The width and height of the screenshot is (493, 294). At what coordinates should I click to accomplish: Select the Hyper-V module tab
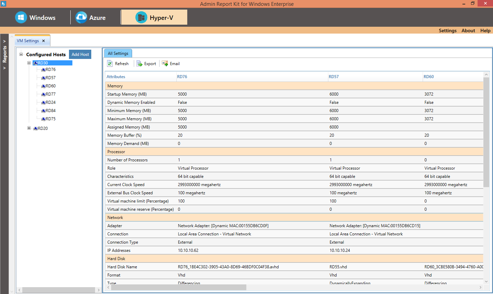tap(154, 17)
